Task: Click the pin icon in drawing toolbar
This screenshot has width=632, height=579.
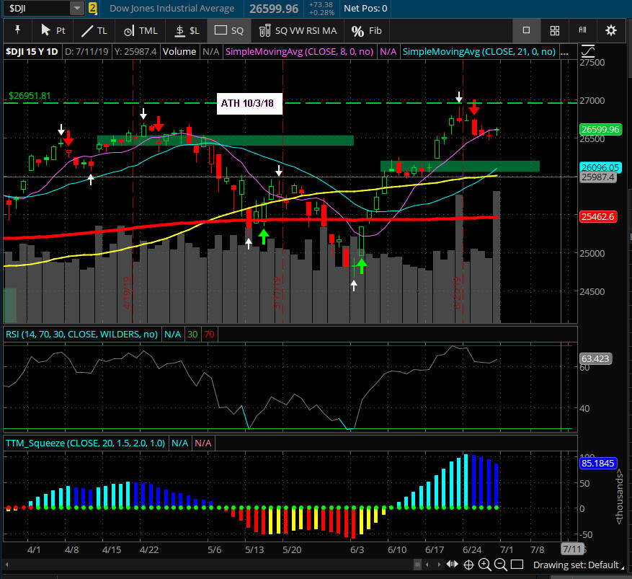Action: point(17,30)
